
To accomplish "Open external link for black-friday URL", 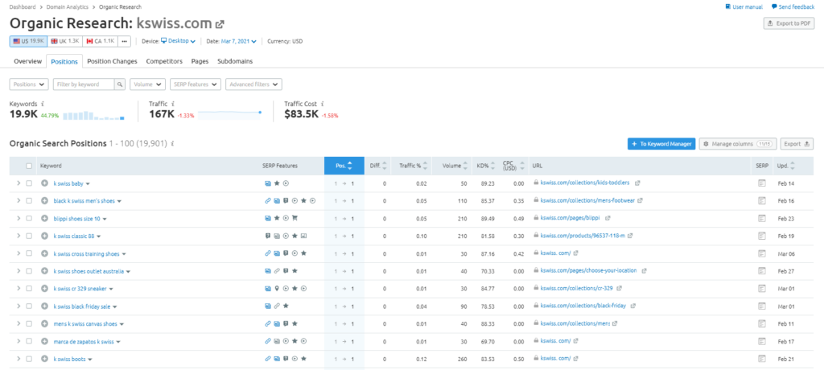I will 633,306.
